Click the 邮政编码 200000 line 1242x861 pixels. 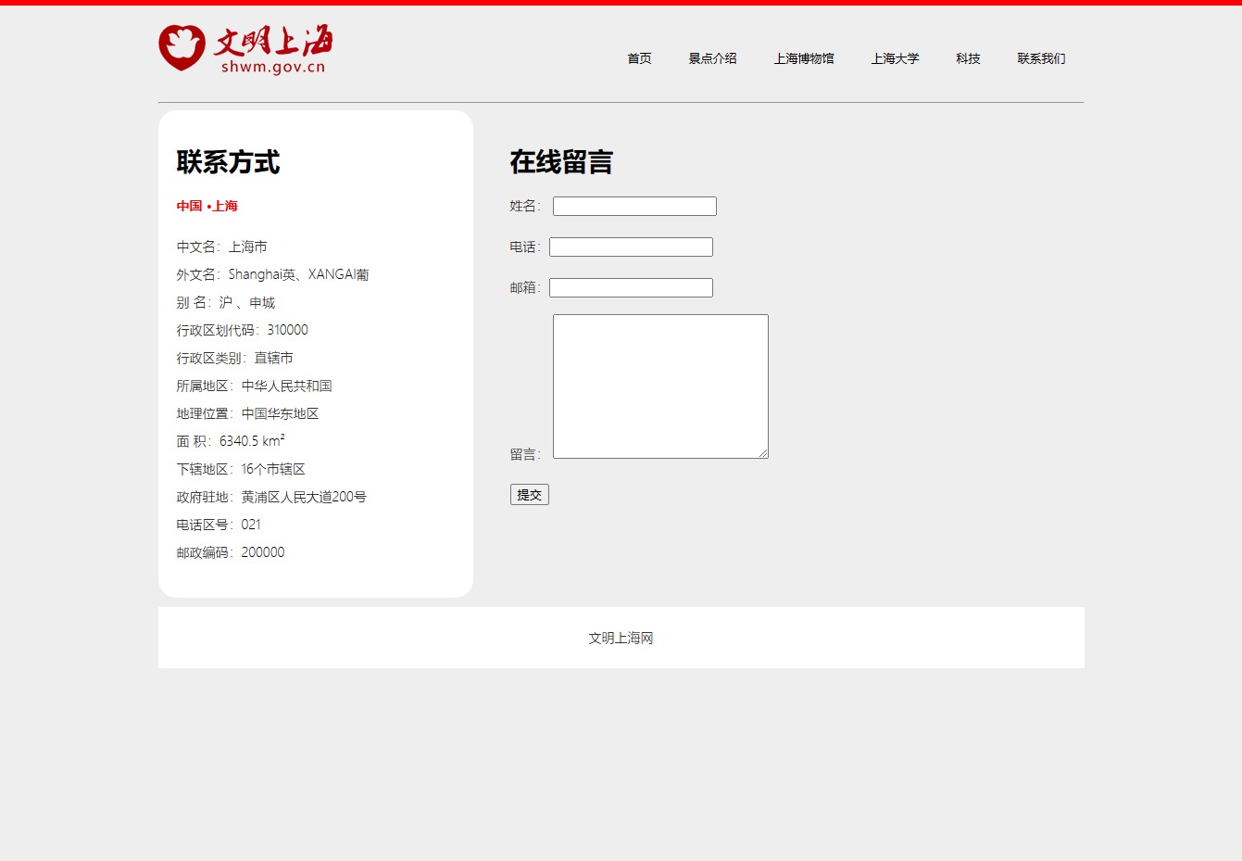(x=231, y=552)
